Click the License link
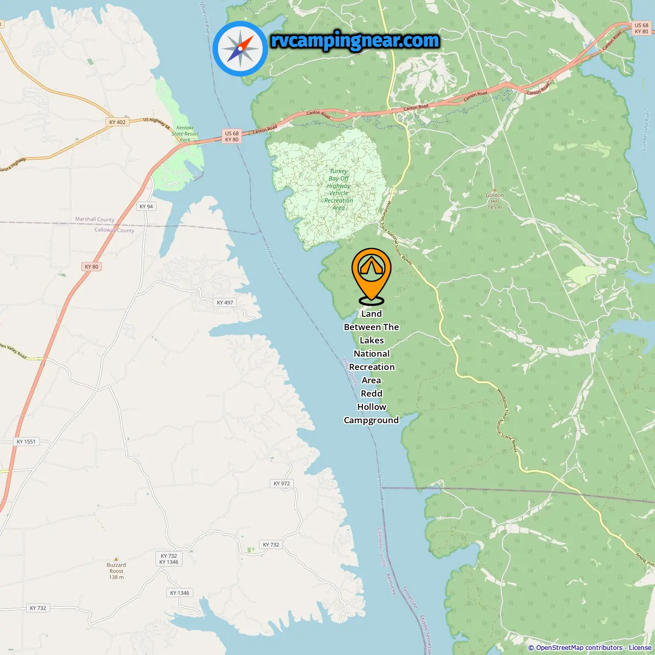 640,648
